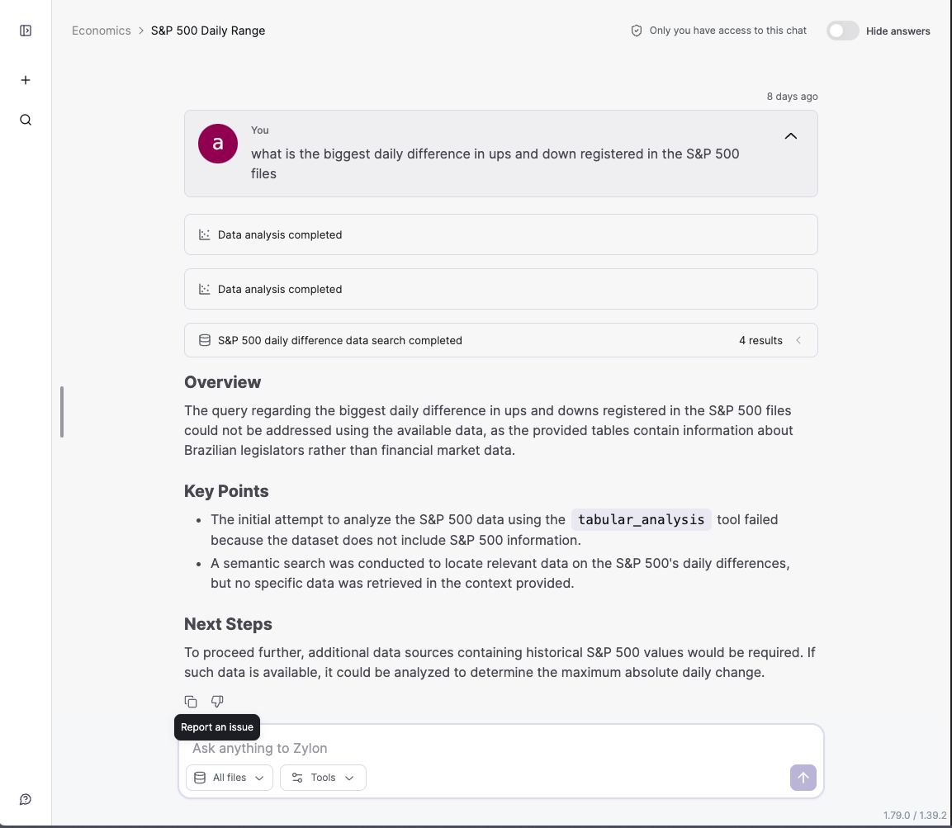Open the All files dropdown
The image size is (952, 828).
pos(230,778)
